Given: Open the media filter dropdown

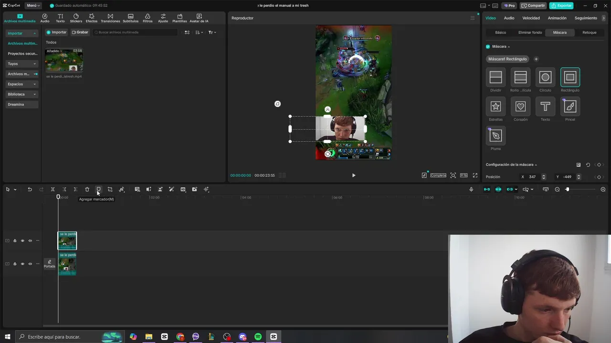Looking at the screenshot, I should (x=212, y=32).
